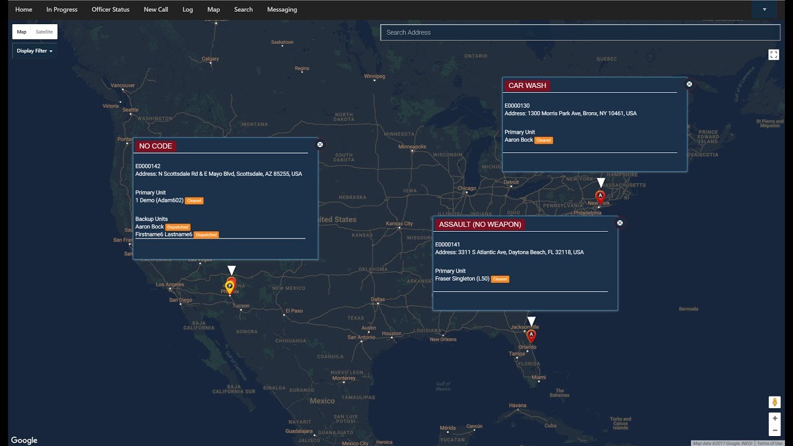Switch to Satellite map view
This screenshot has width=793, height=446.
coord(44,32)
